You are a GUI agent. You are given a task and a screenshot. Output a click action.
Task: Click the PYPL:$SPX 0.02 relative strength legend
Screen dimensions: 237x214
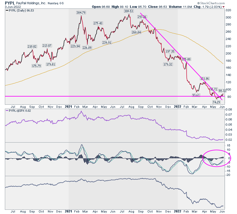pyautogui.click(x=18, y=111)
